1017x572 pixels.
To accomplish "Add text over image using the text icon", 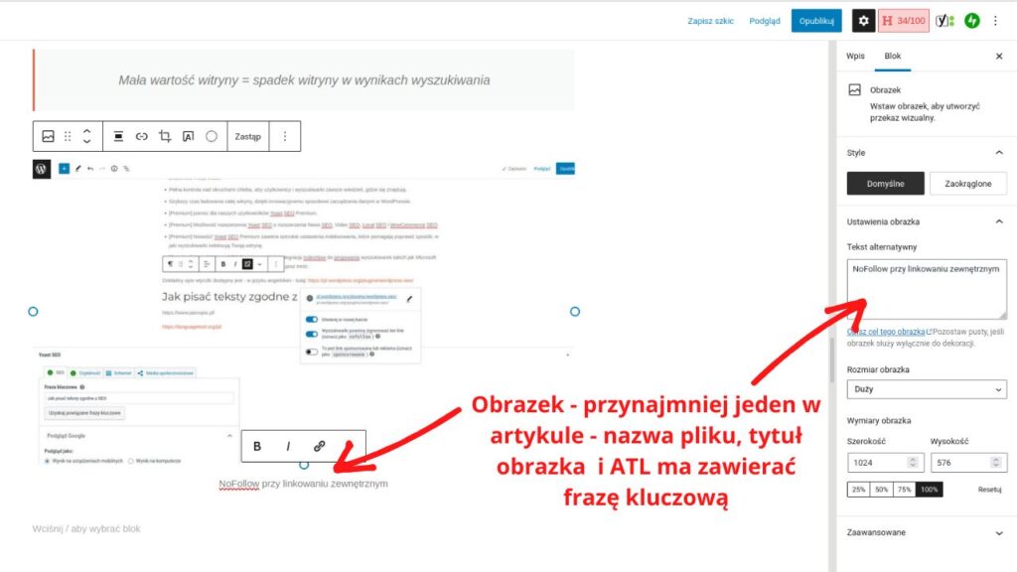I will tap(189, 136).
